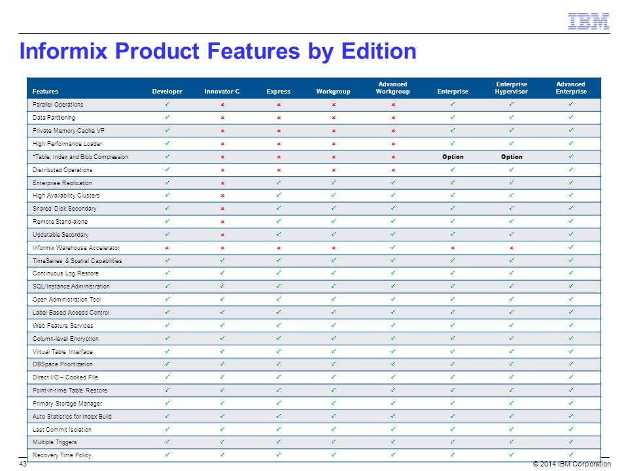
Task: Click Remote Stand-alone check mark under Enterprise Hypervisor
Action: (x=512, y=221)
